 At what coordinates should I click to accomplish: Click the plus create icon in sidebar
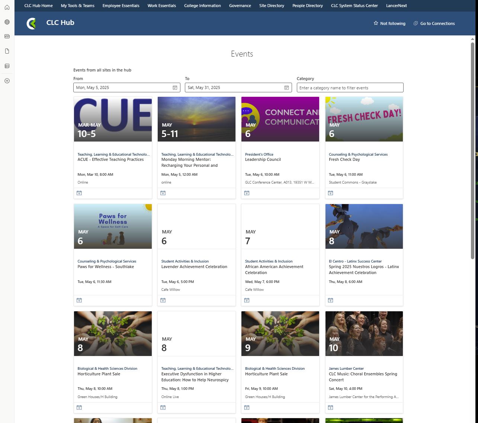[7, 81]
